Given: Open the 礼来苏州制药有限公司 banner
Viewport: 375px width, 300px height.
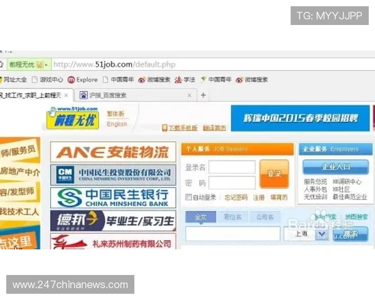Looking at the screenshot, I should pyautogui.click(x=113, y=241).
